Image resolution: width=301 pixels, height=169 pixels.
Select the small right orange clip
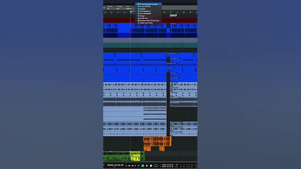pyautogui.click(x=162, y=149)
